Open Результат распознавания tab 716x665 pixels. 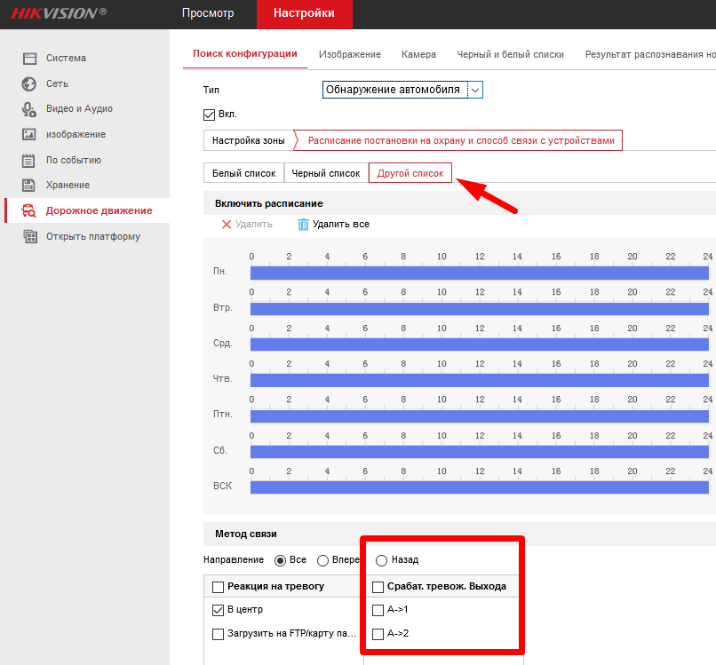pyautogui.click(x=650, y=54)
